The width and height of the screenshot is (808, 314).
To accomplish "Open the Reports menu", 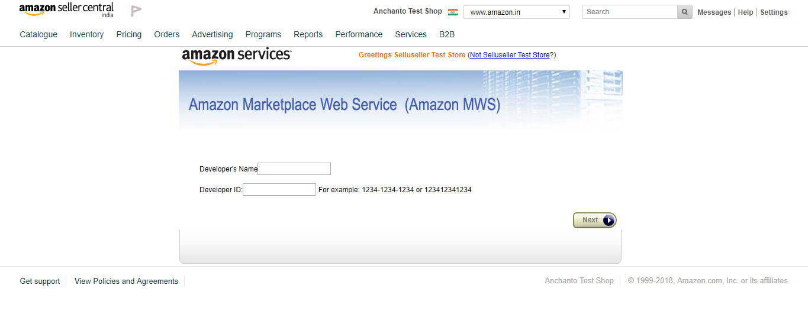I will point(308,34).
